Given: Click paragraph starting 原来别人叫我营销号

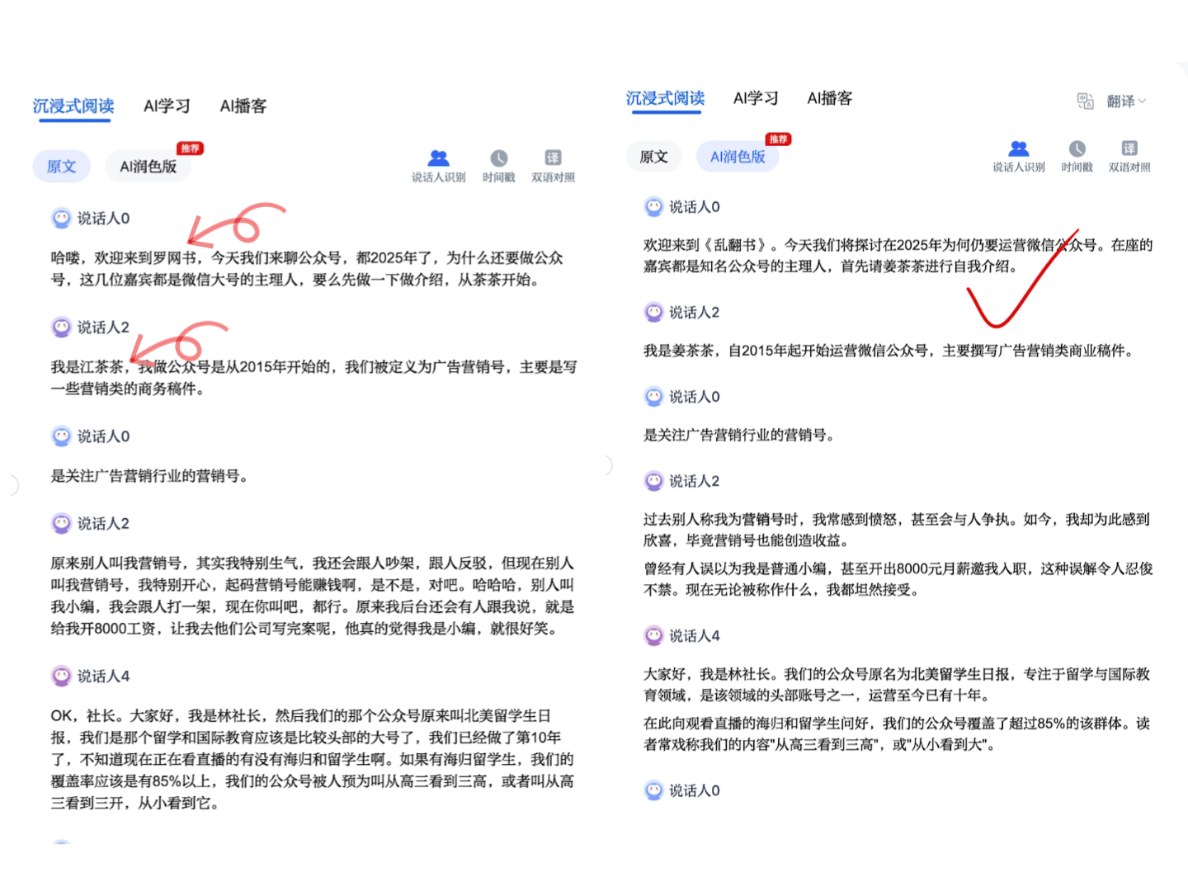Looking at the screenshot, I should click(312, 596).
